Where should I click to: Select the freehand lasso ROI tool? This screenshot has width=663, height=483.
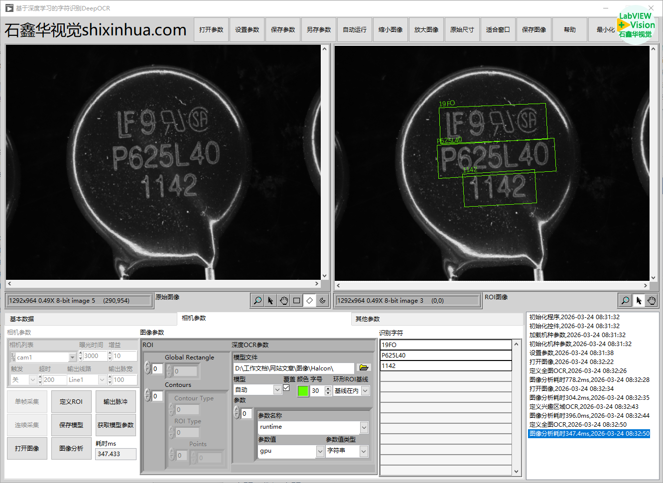[x=323, y=300]
